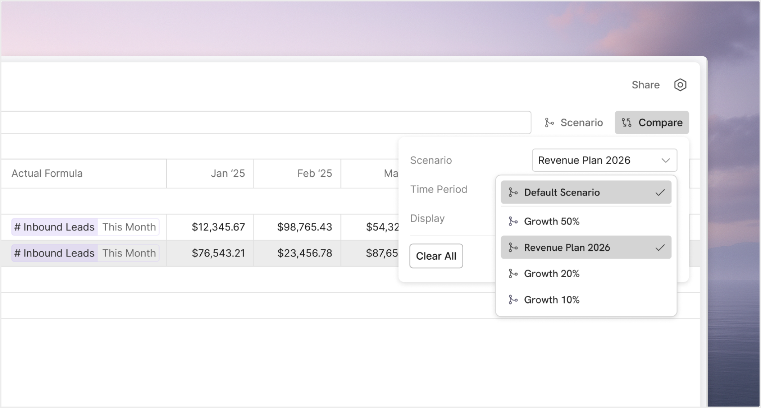This screenshot has height=408, width=761.
Task: Click the Time Period label in Compare panel
Action: tap(439, 189)
